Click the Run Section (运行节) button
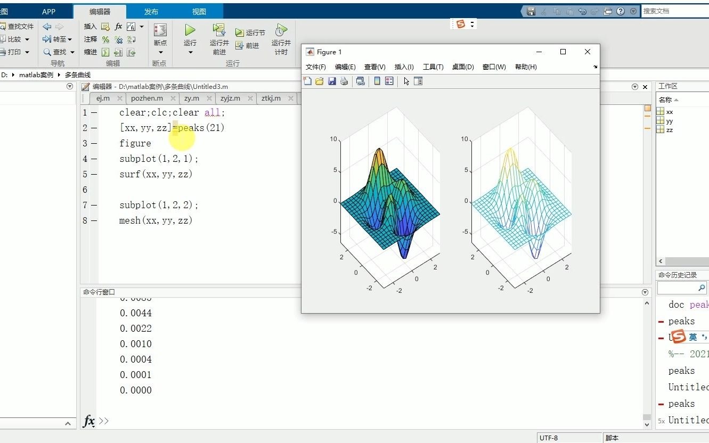The height and width of the screenshot is (443, 709). (250, 33)
